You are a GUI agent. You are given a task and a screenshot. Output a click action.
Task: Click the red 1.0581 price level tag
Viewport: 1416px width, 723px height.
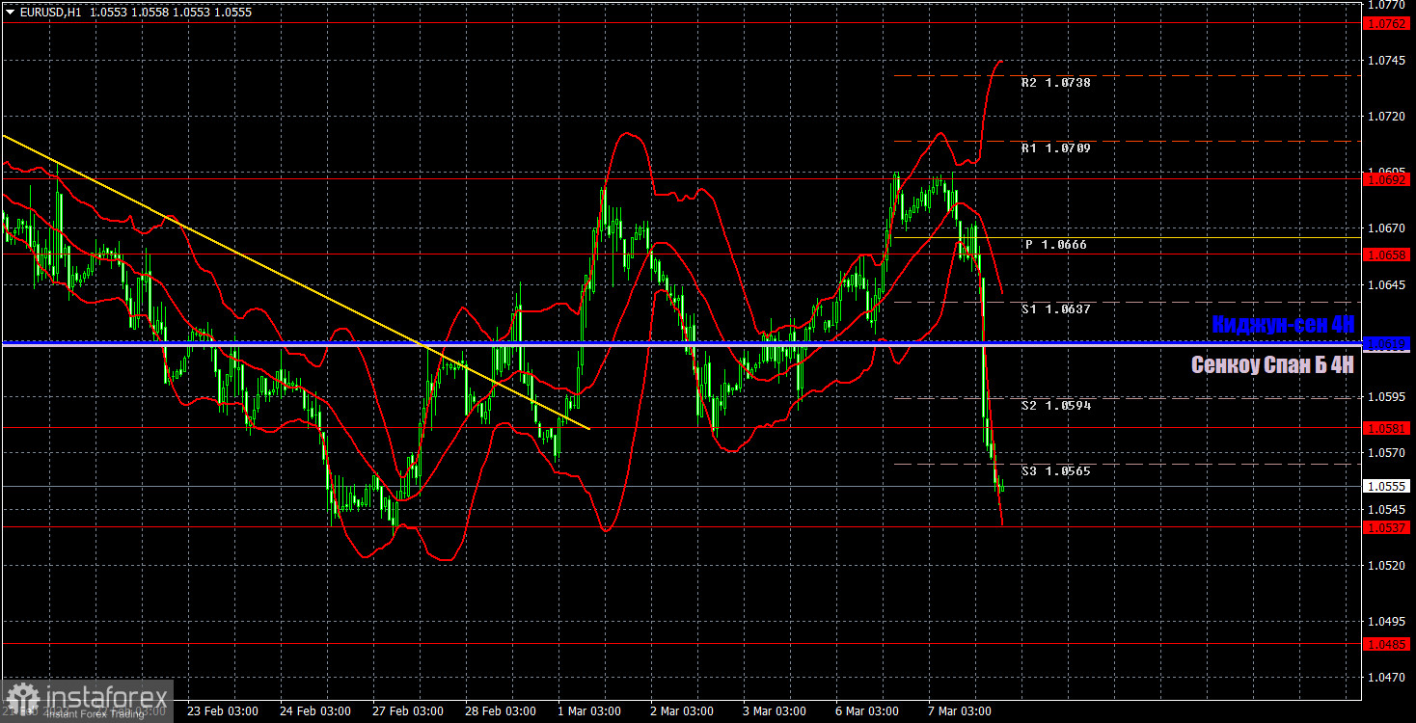click(1387, 428)
